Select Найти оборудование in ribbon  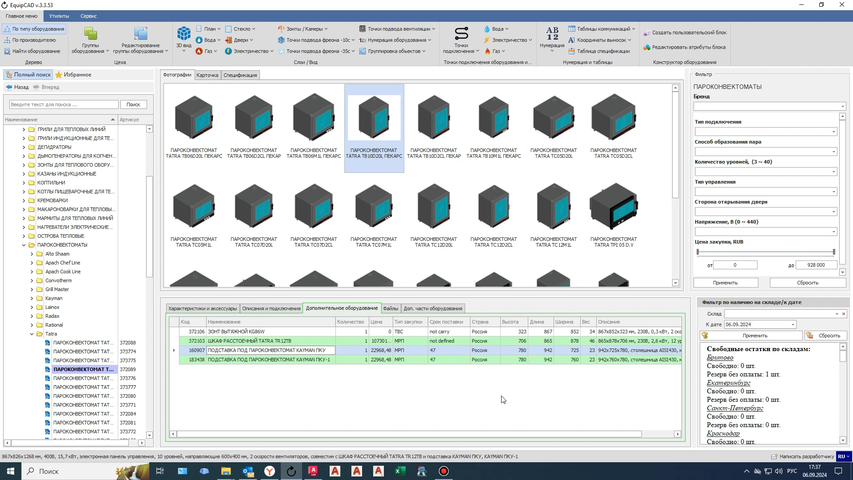[x=32, y=51]
